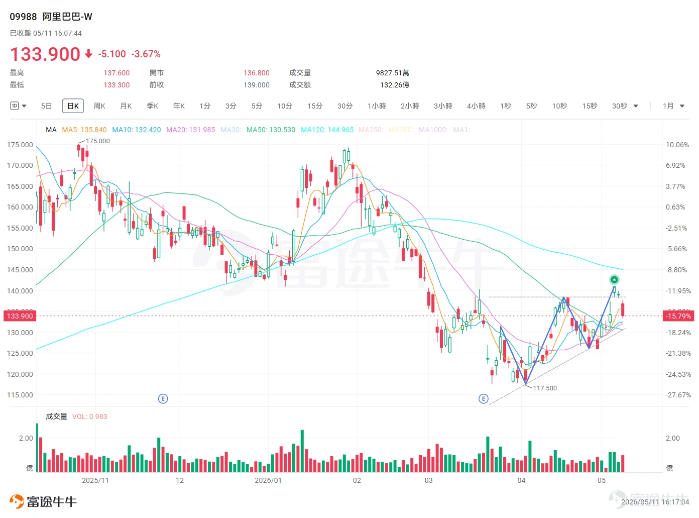Click the green signal marker above May candle
Viewport: 699px width, 518px height.
(614, 279)
